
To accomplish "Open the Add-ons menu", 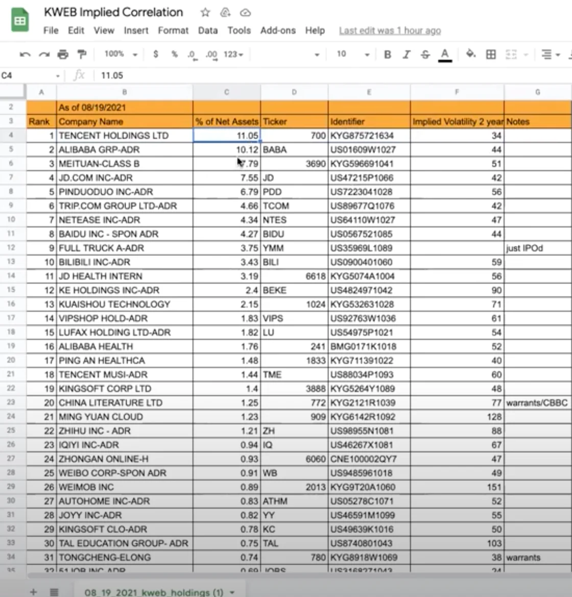I will (278, 31).
